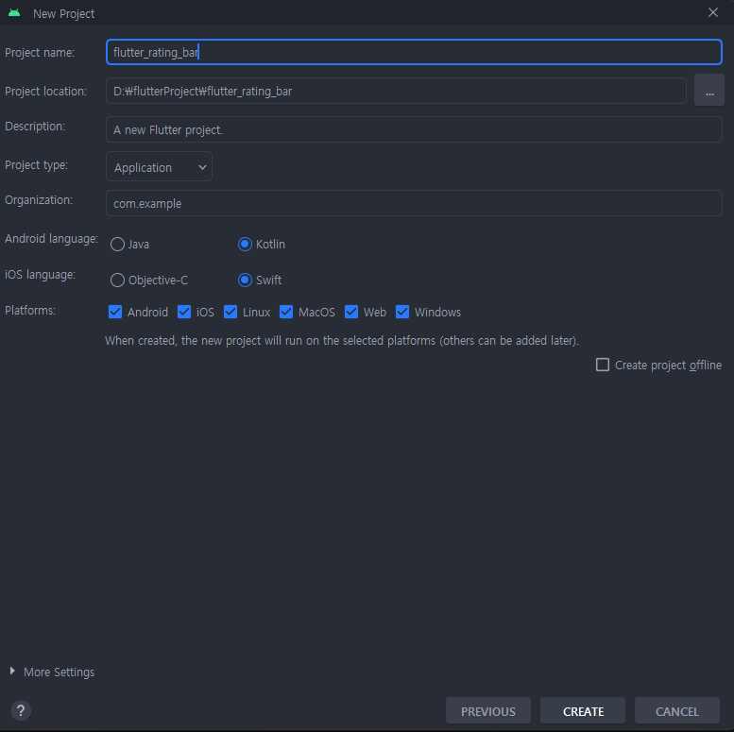Screen dimensions: 734x732
Task: Open the help question mark button
Action: click(x=21, y=710)
